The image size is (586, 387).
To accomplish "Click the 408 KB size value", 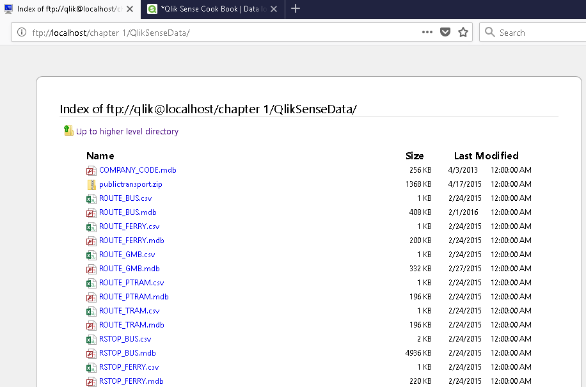I will pos(420,212).
